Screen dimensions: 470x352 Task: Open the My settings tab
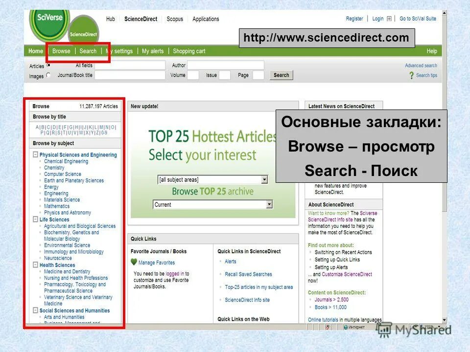click(119, 51)
